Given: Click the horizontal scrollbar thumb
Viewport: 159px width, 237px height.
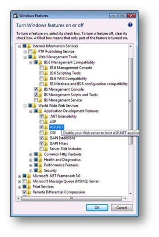Looking at the screenshot, I should 72,199.
